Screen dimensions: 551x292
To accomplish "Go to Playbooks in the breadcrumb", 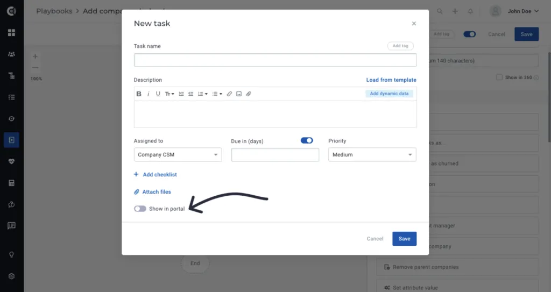I will (x=54, y=11).
